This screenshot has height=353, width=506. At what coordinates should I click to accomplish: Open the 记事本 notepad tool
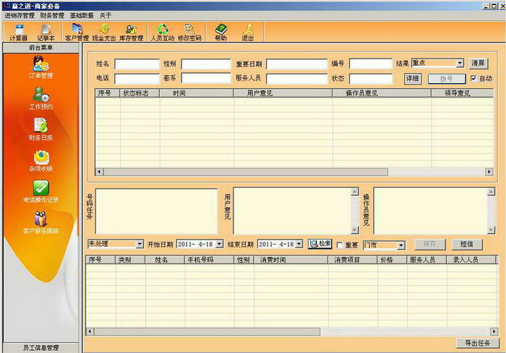pos(46,32)
